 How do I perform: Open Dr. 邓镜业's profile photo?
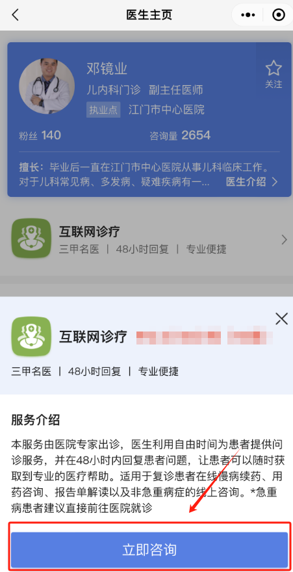click(47, 87)
